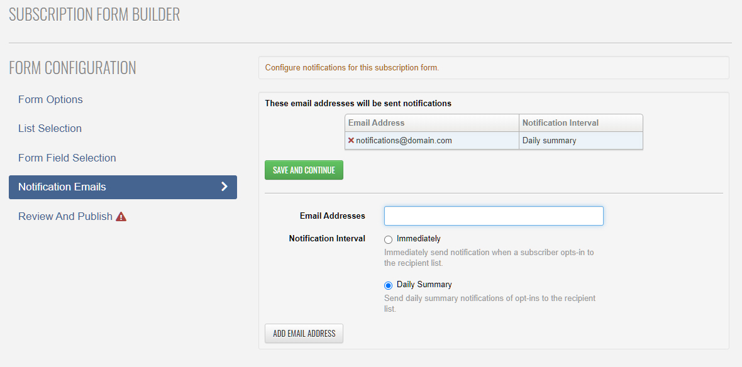The image size is (742, 367).
Task: Click the warning icon beside Review And Publish
Action: 121,217
